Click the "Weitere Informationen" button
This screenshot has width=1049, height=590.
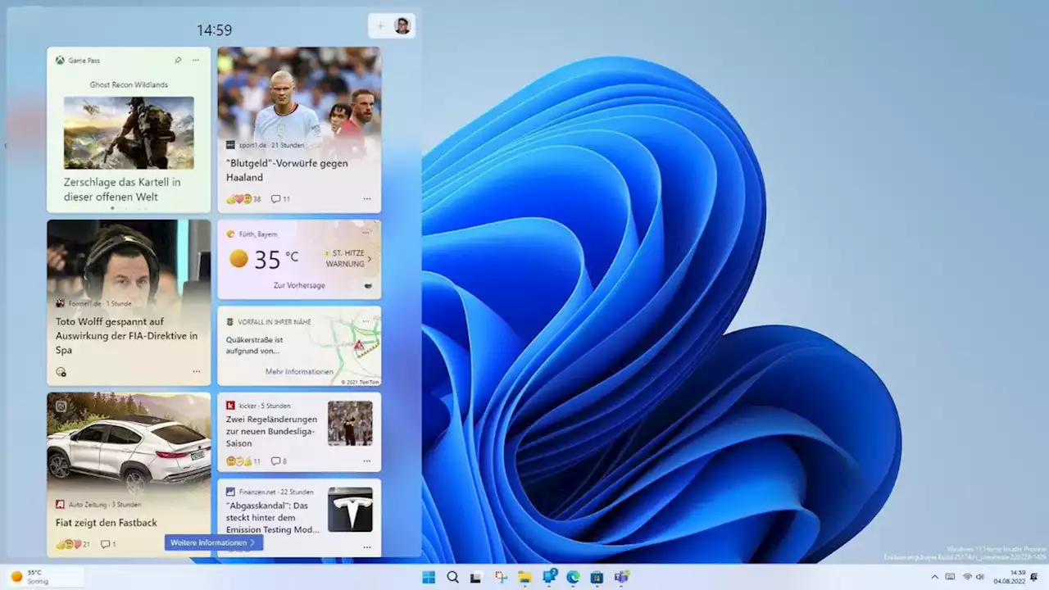click(x=214, y=542)
